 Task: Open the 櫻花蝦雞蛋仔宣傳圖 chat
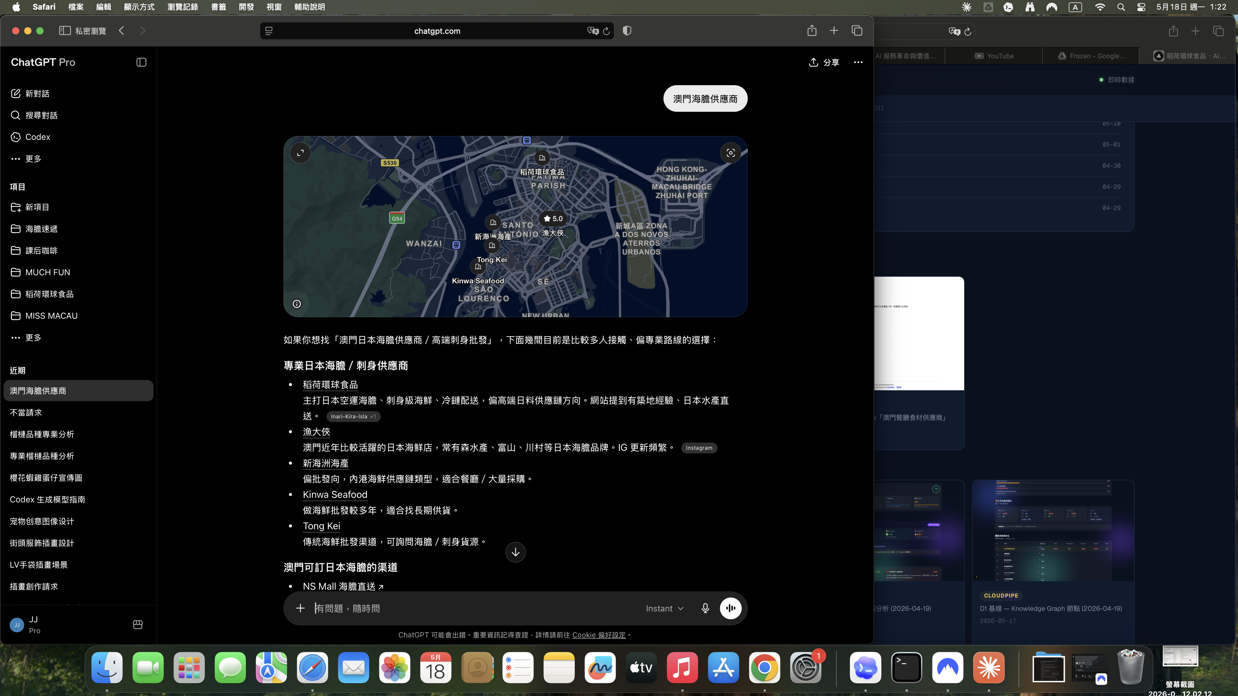pyautogui.click(x=78, y=478)
